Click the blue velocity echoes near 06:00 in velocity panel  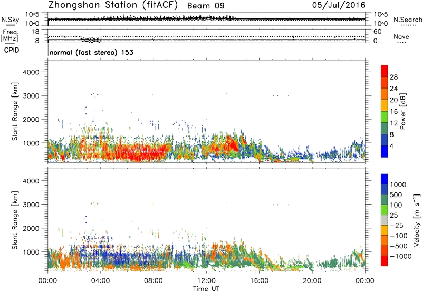127,258
